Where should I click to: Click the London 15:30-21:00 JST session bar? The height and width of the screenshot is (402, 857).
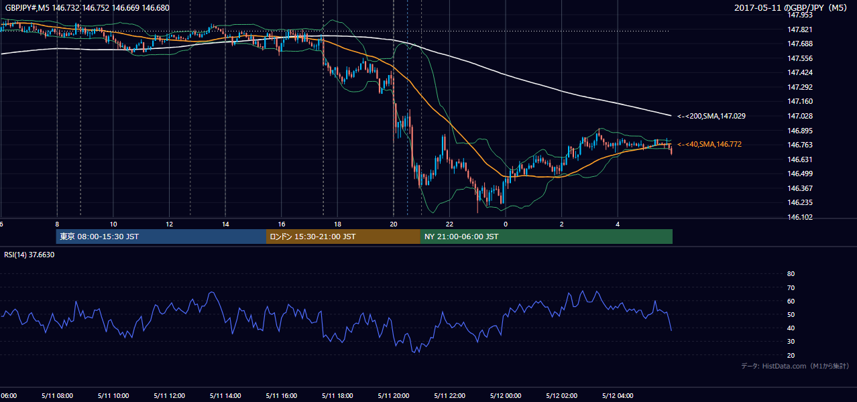tap(343, 237)
